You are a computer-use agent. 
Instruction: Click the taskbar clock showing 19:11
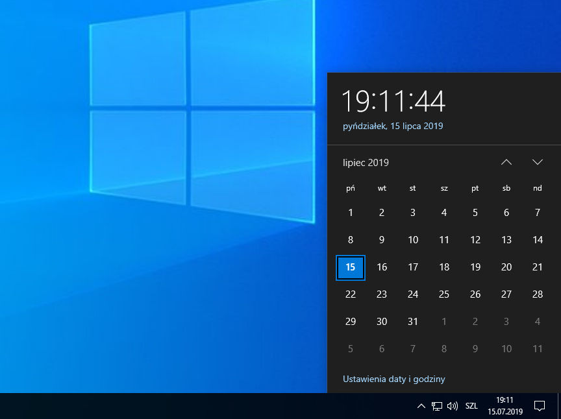coord(505,406)
